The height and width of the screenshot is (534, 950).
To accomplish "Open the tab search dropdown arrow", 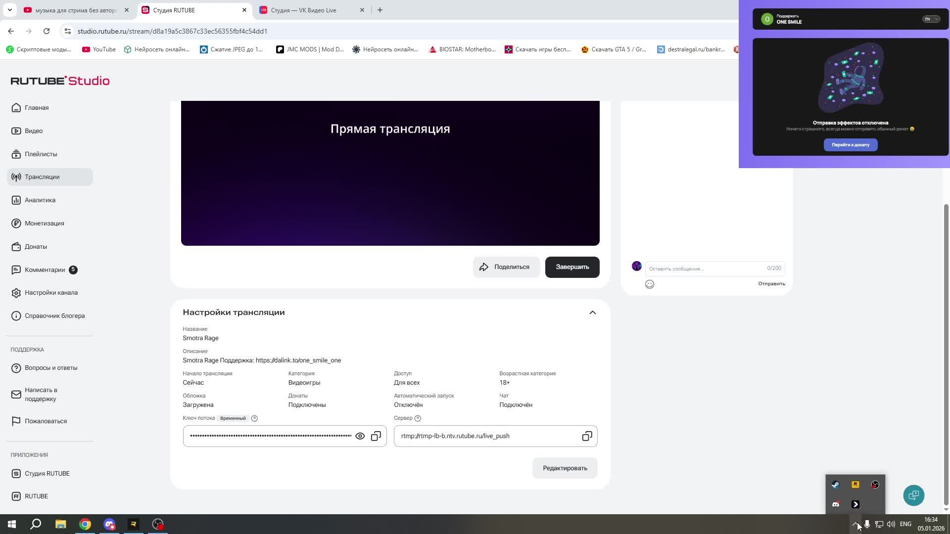I will [9, 10].
